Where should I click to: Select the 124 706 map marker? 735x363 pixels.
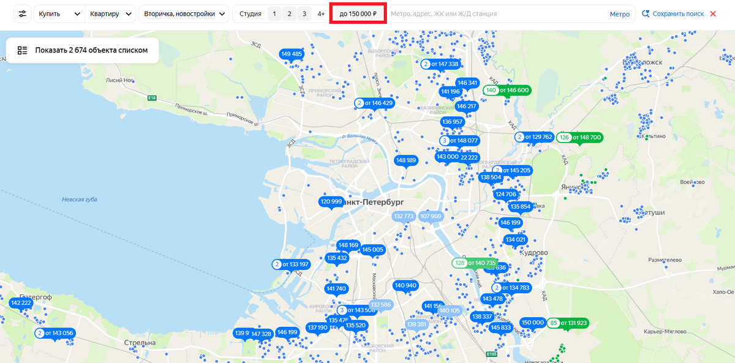[506, 194]
